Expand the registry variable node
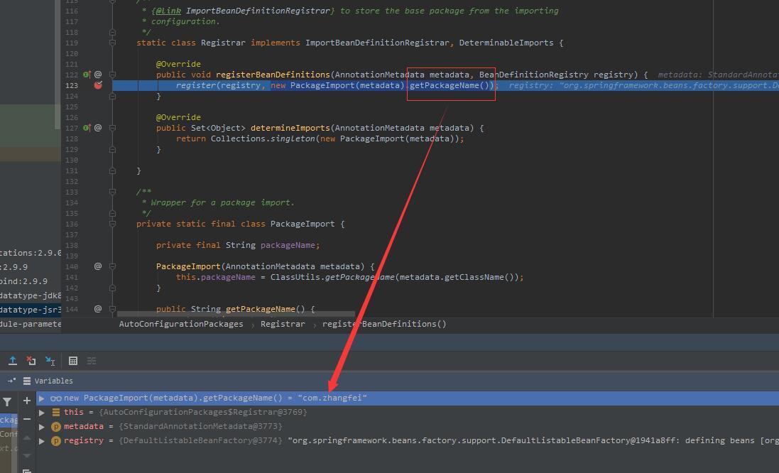 42,441
